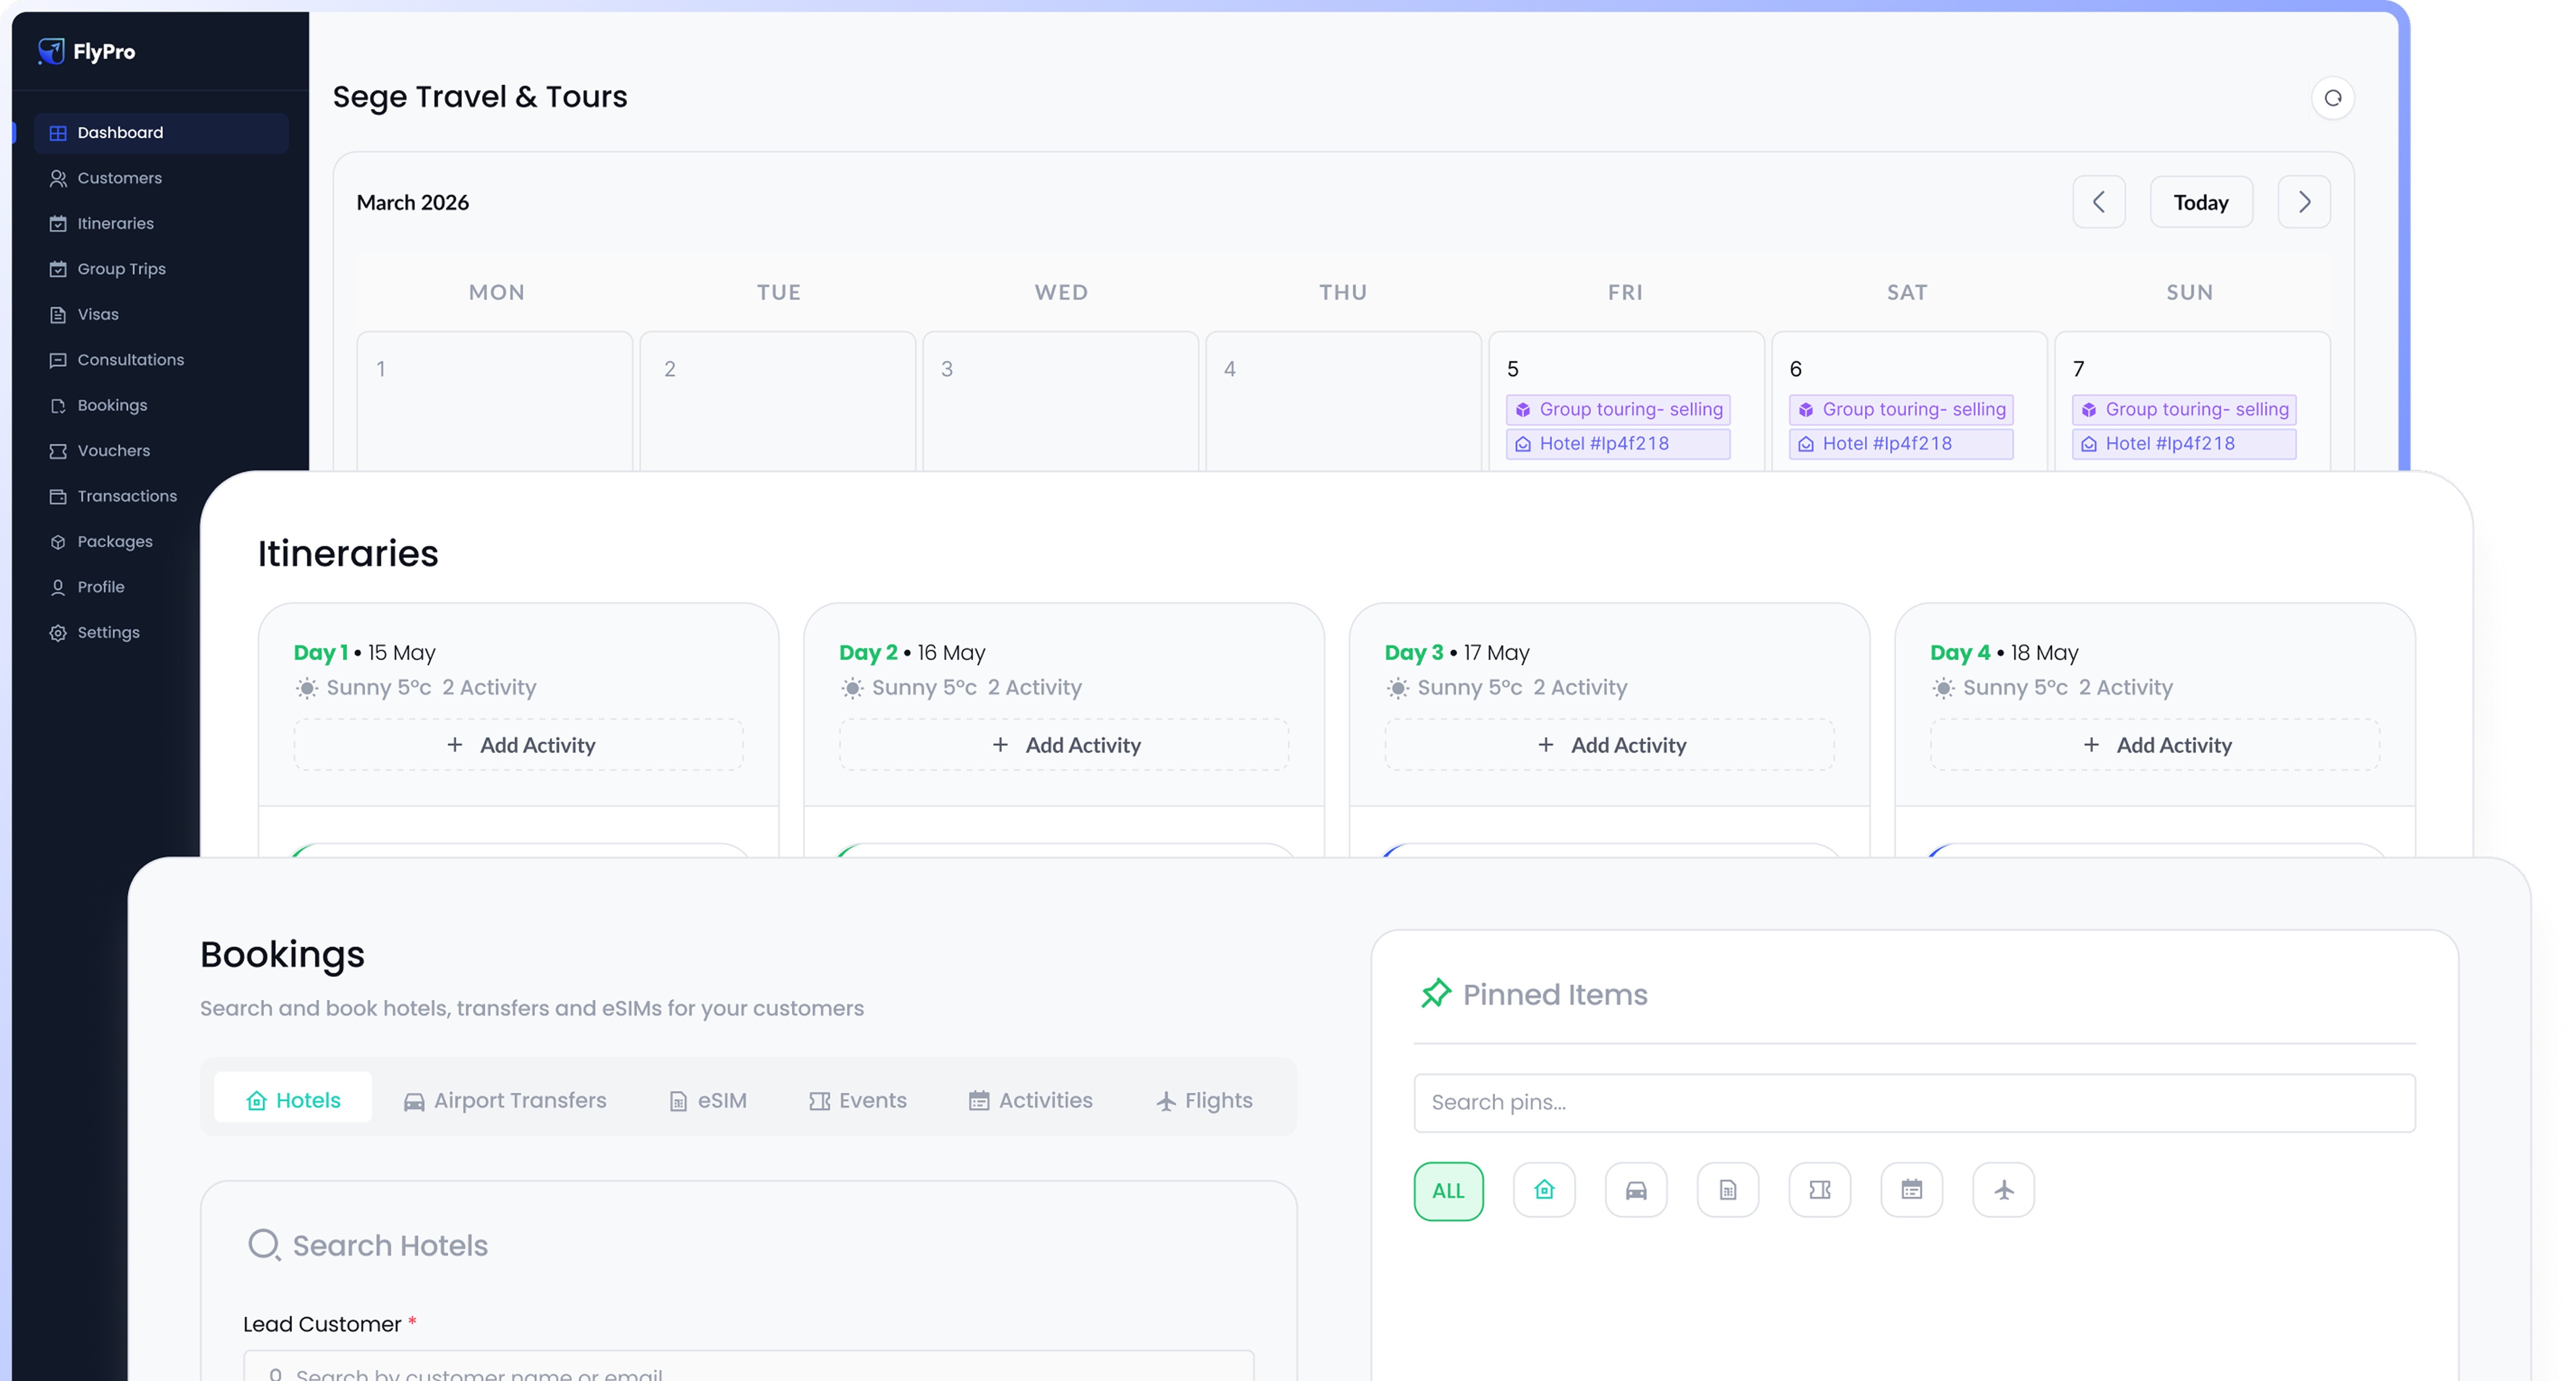Click the Pinned Items pin icon
The width and height of the screenshot is (2576, 1381).
point(1436,993)
